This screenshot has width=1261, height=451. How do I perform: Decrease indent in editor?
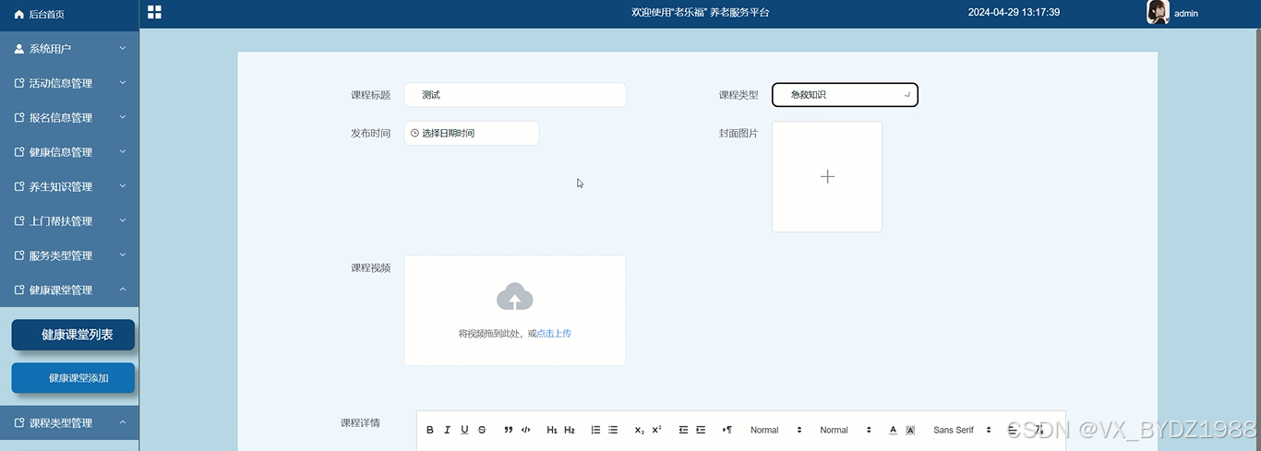click(x=683, y=430)
